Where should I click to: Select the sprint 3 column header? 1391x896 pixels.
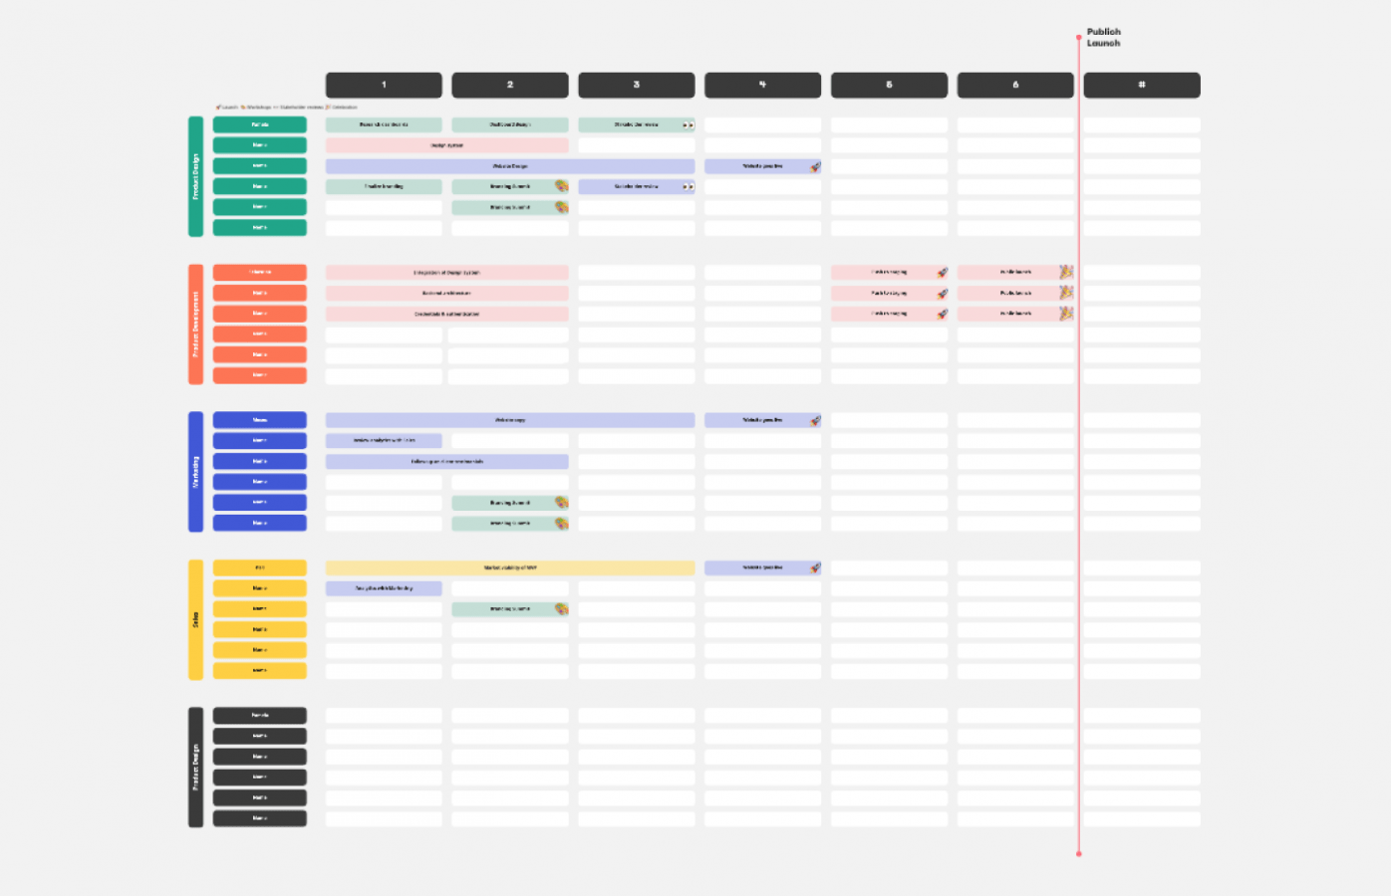tap(637, 85)
